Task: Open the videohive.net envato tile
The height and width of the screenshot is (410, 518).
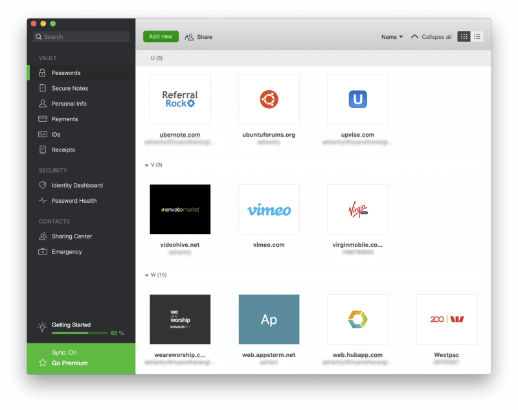Action: pyautogui.click(x=180, y=209)
